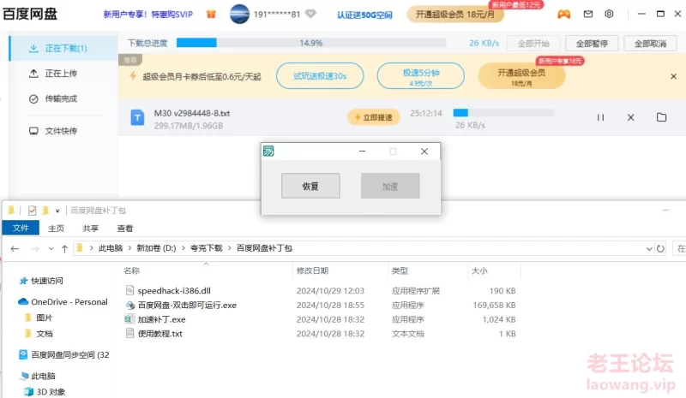Select the 正在上传 sidebar item
Image resolution: width=686 pixels, height=398 pixels.
pyautogui.click(x=63, y=74)
